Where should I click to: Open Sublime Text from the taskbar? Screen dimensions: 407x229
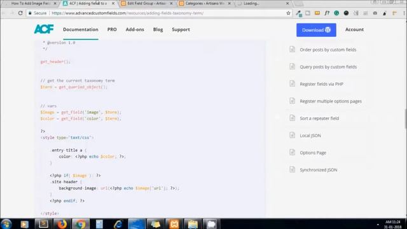tap(43, 224)
